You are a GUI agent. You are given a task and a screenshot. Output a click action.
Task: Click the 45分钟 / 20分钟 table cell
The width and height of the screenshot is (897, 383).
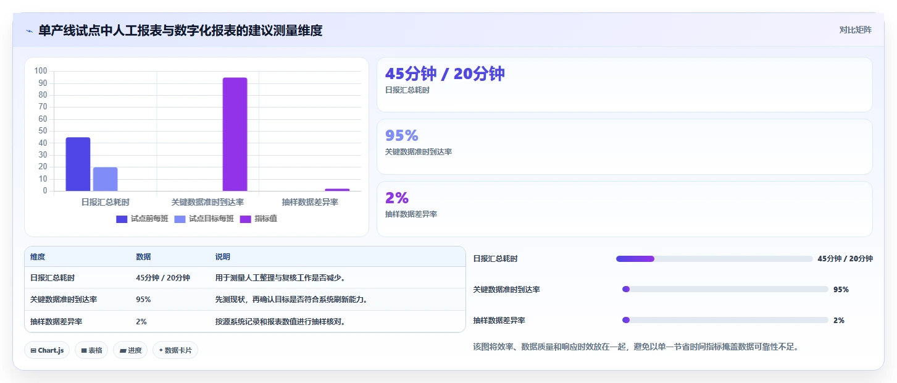pyautogui.click(x=163, y=278)
